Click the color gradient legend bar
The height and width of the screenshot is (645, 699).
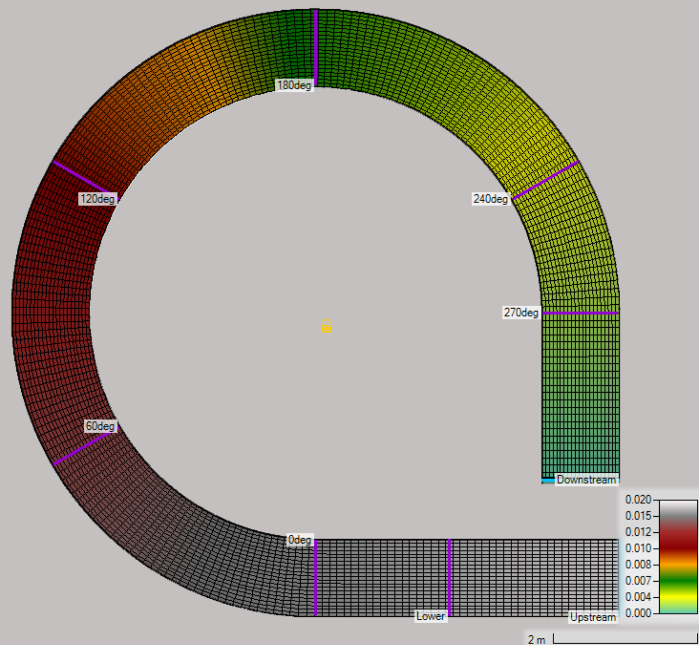(678, 556)
